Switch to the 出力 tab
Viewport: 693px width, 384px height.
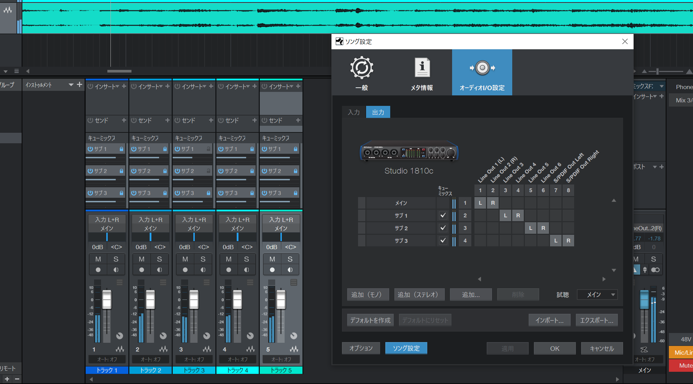(x=378, y=112)
